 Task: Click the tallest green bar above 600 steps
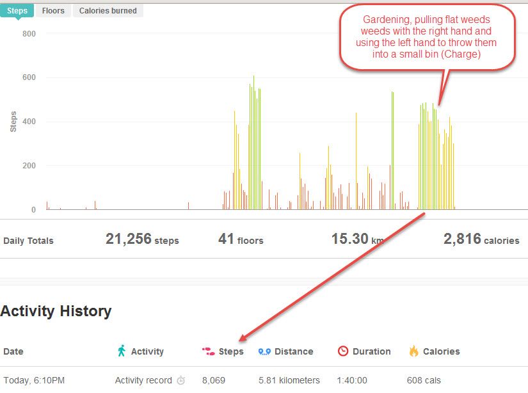[x=254, y=143]
